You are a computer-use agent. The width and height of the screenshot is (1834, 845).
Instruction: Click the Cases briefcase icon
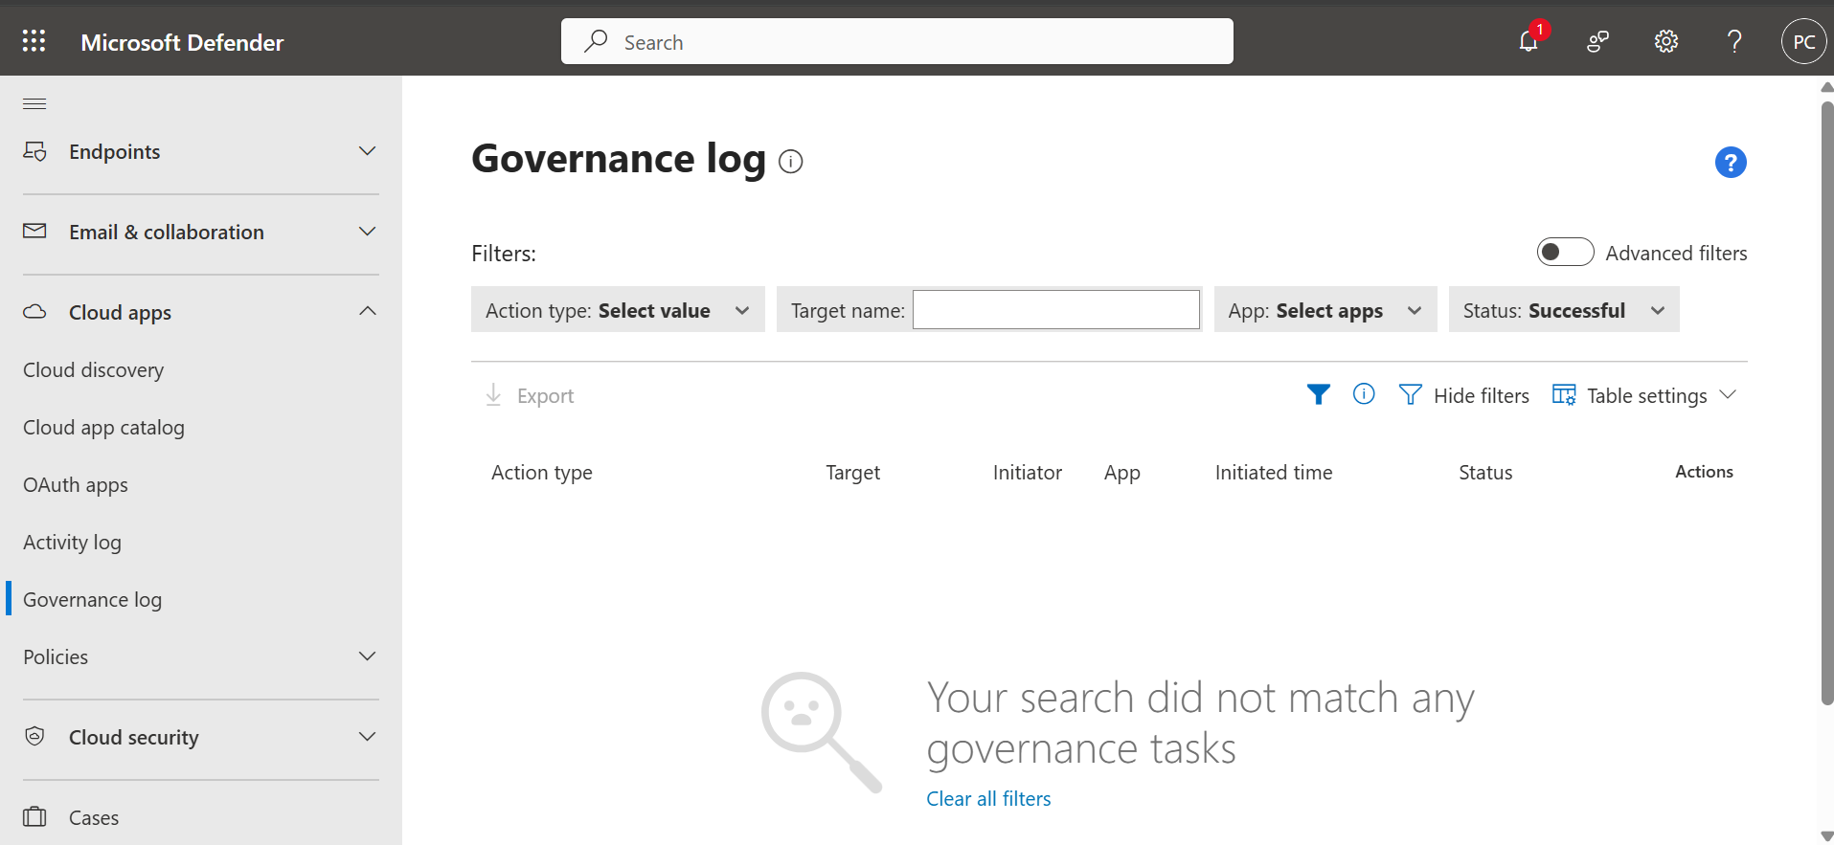coord(34,816)
